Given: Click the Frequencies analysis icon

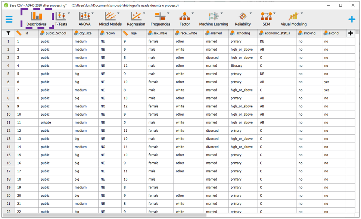Looking at the screenshot, I should click(160, 19).
